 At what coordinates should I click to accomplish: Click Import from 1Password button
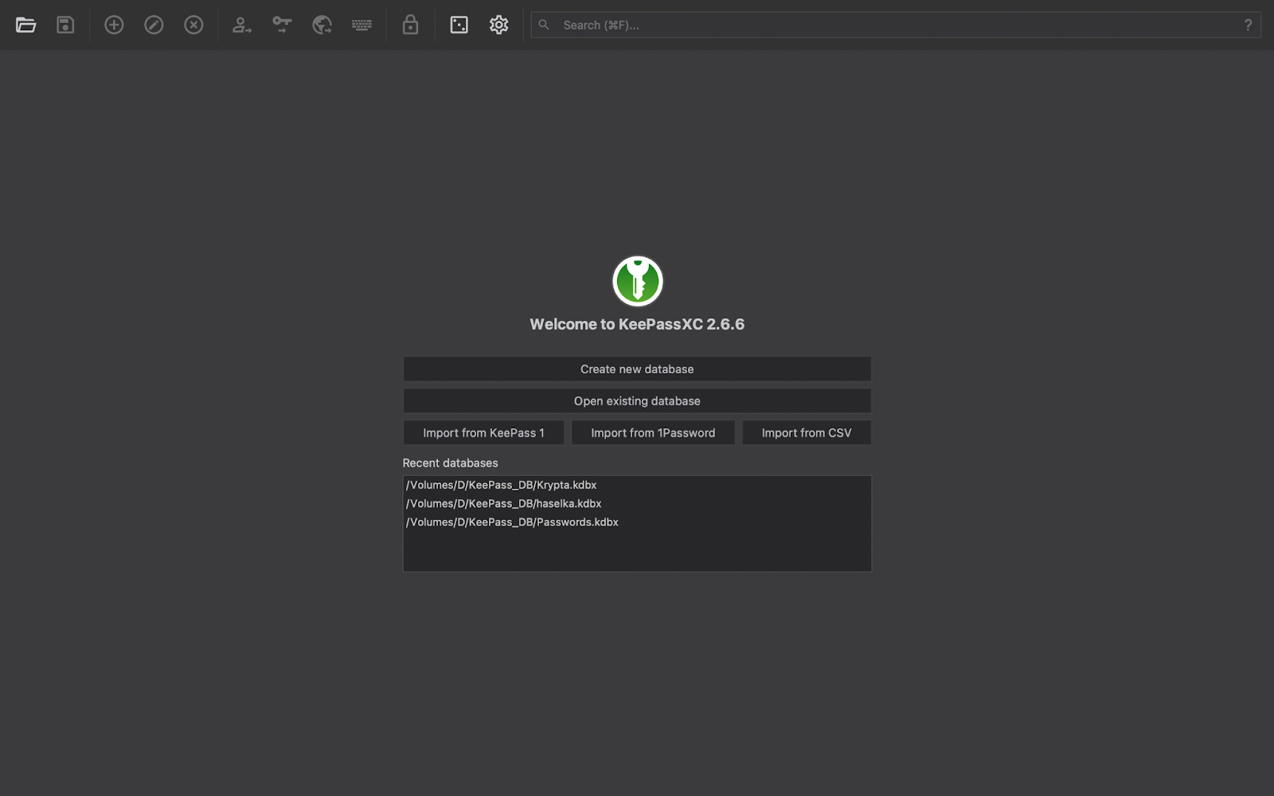pyautogui.click(x=653, y=432)
